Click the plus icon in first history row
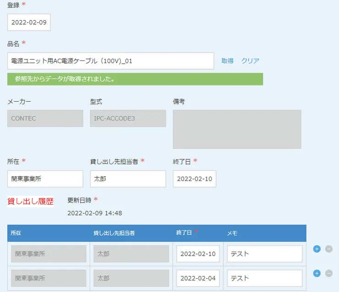 pyautogui.click(x=317, y=249)
